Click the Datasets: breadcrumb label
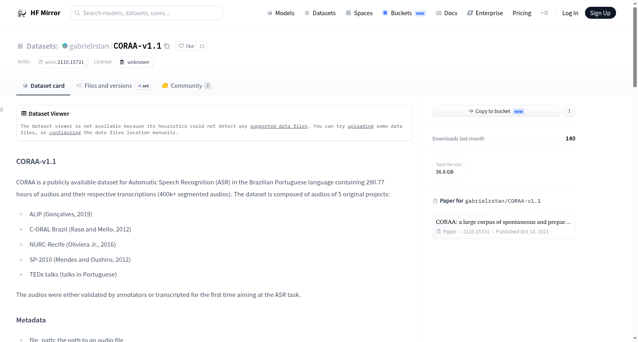 click(42, 46)
